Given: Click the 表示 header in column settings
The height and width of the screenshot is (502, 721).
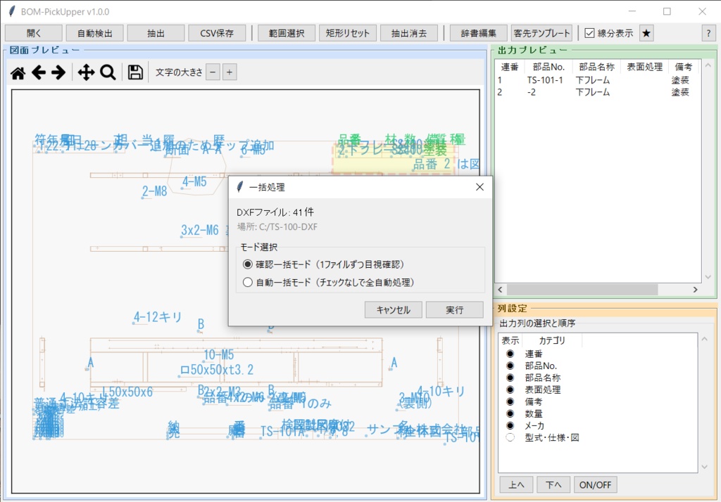Looking at the screenshot, I should tap(510, 340).
